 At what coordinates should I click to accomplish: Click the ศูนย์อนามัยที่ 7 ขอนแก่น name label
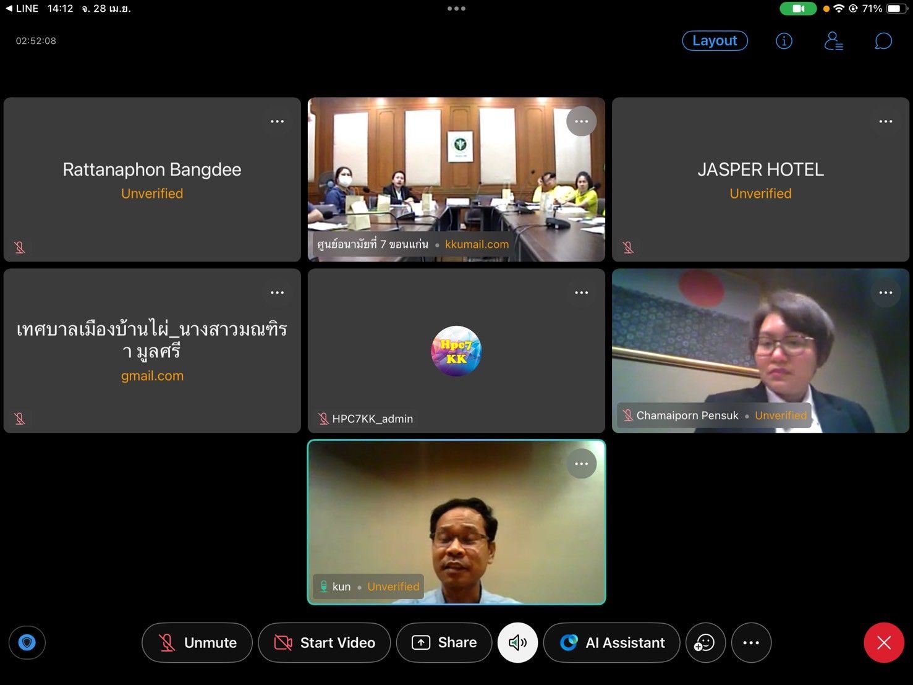(x=373, y=244)
